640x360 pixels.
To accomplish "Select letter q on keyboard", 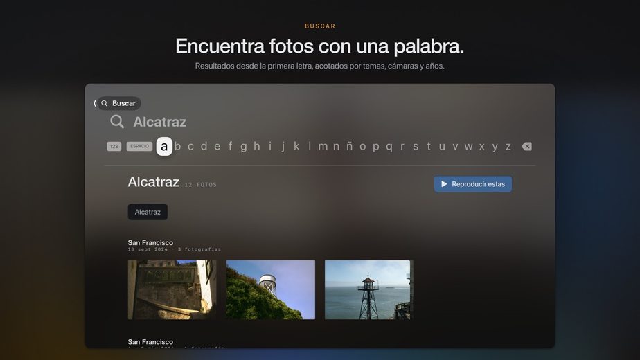I will tap(389, 147).
